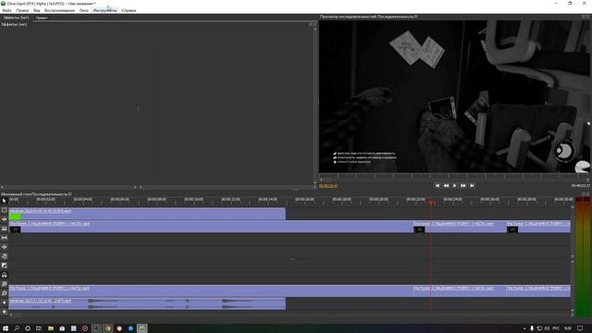Open the Add object plus menu

(x=4, y=312)
